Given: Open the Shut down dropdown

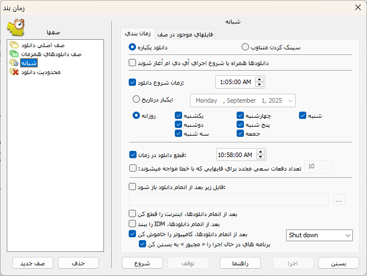Looking at the screenshot, I should coord(319,235).
